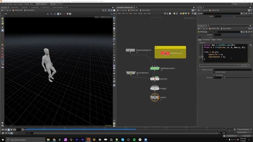Open Render menu in main menu bar
The height and width of the screenshot is (142, 253).
(x=10, y=4)
